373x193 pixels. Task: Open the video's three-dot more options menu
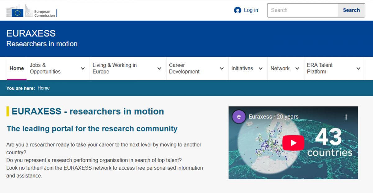[x=346, y=117]
